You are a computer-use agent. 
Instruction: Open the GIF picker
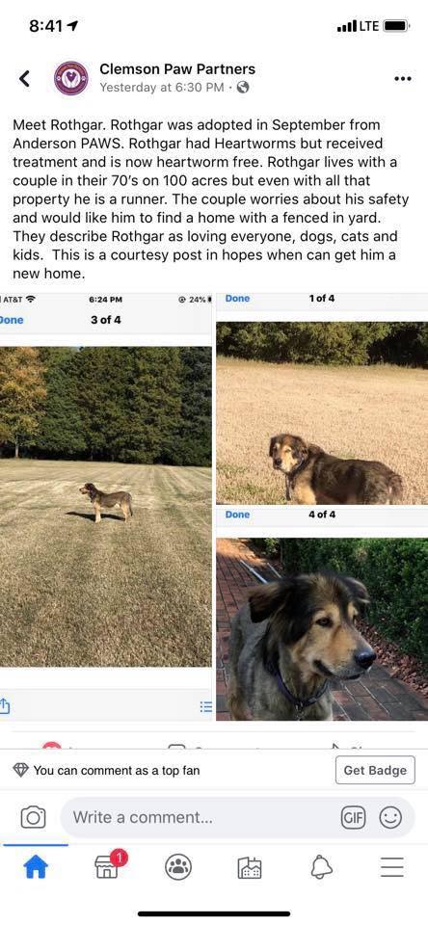(x=354, y=818)
